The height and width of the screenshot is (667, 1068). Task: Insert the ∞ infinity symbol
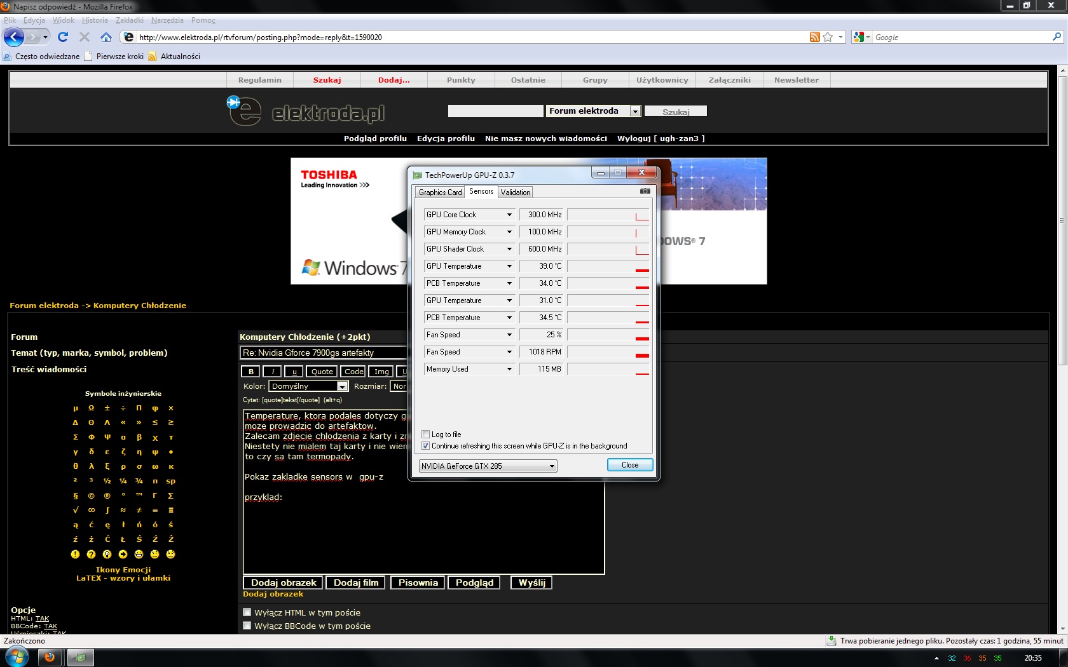(x=91, y=510)
